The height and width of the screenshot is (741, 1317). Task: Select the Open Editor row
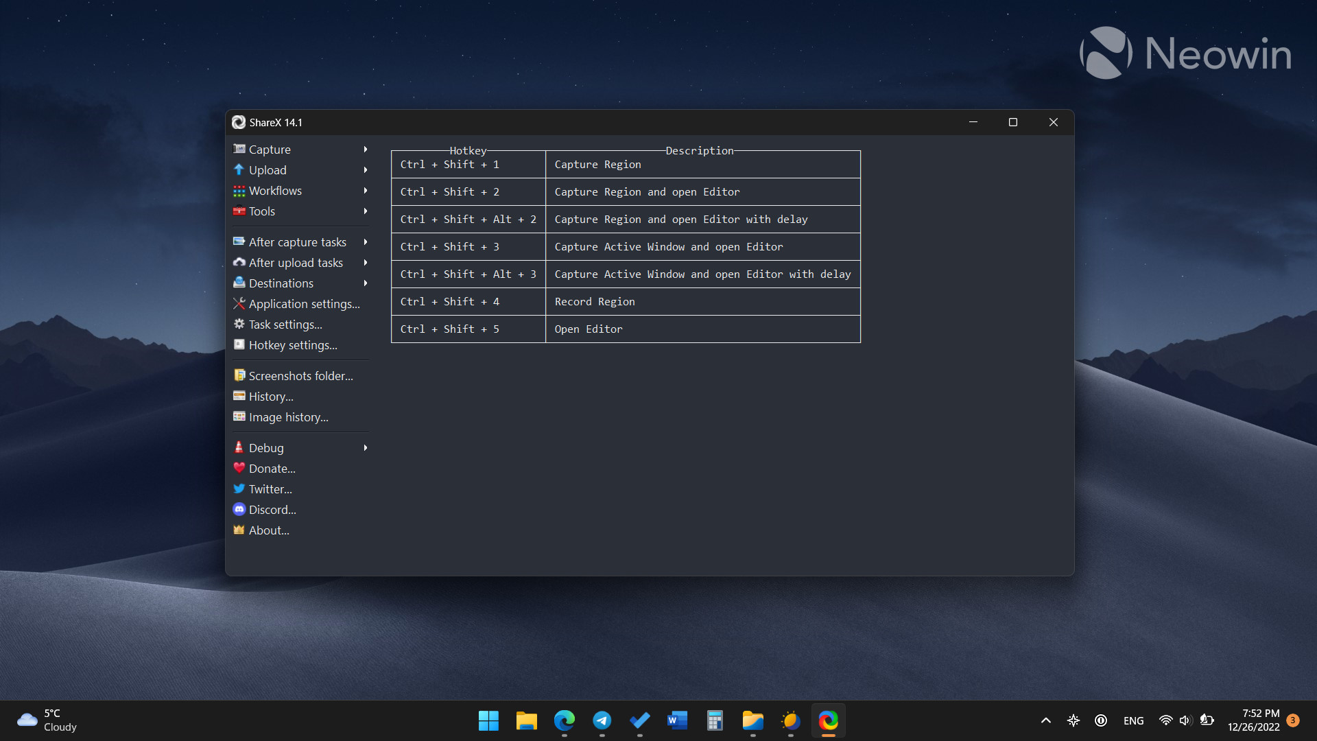tap(626, 329)
